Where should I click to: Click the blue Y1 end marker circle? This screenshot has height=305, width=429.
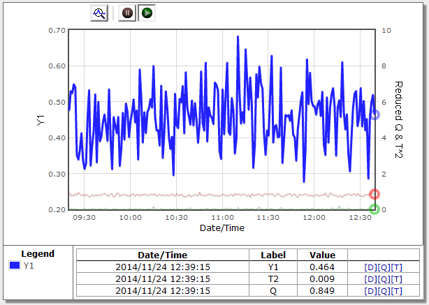coord(375,114)
